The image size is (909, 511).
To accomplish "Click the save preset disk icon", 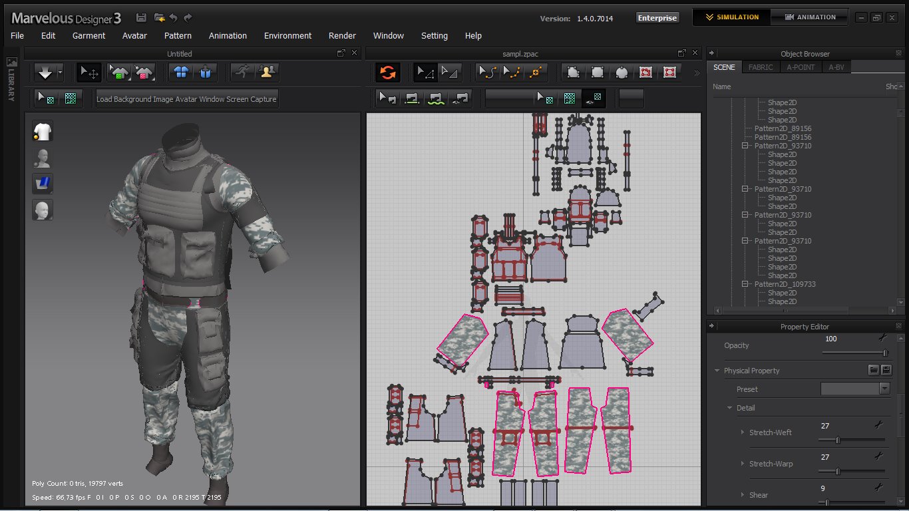I will tap(886, 370).
